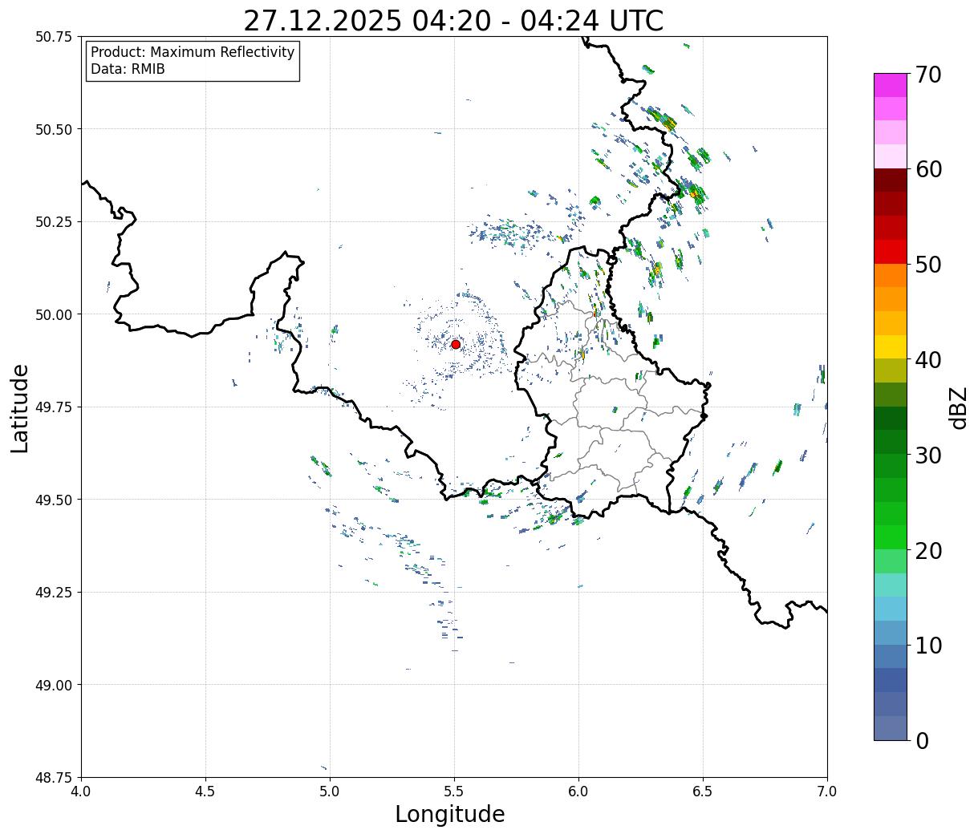Screen dimensions: 978x834
Task: Click the 'dBZ' colorbar label
Action: (958, 407)
